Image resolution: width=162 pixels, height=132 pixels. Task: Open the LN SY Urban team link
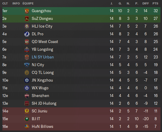point(43,57)
